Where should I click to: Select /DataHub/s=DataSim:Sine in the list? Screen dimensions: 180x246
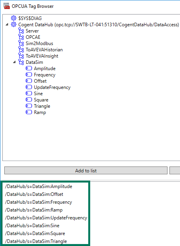pos(32,226)
